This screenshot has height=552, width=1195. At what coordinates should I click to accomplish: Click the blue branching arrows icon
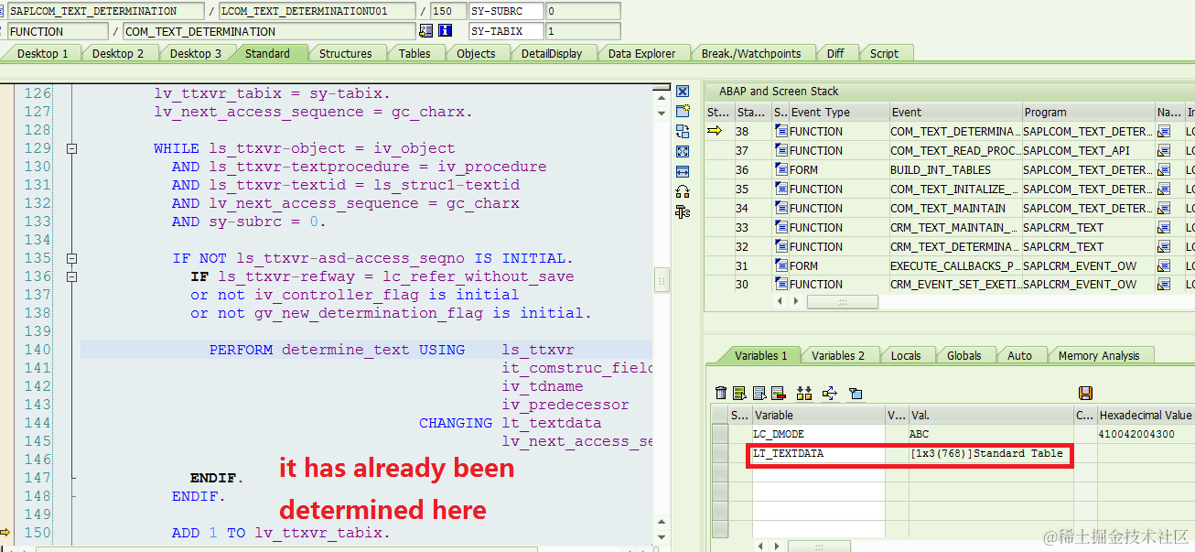830,393
